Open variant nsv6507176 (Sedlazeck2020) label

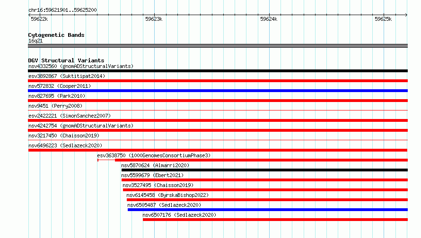coord(179,215)
